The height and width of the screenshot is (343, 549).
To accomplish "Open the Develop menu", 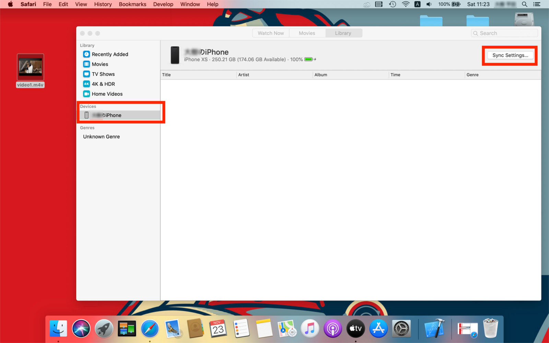I will pyautogui.click(x=163, y=4).
